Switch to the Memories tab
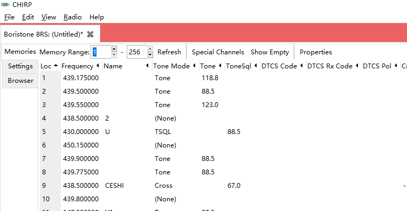 click(x=20, y=52)
